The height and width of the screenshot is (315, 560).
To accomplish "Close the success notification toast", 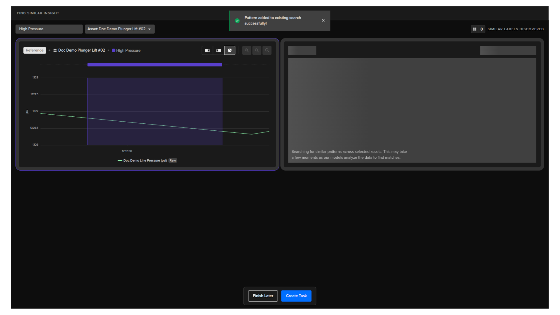I will 323,20.
